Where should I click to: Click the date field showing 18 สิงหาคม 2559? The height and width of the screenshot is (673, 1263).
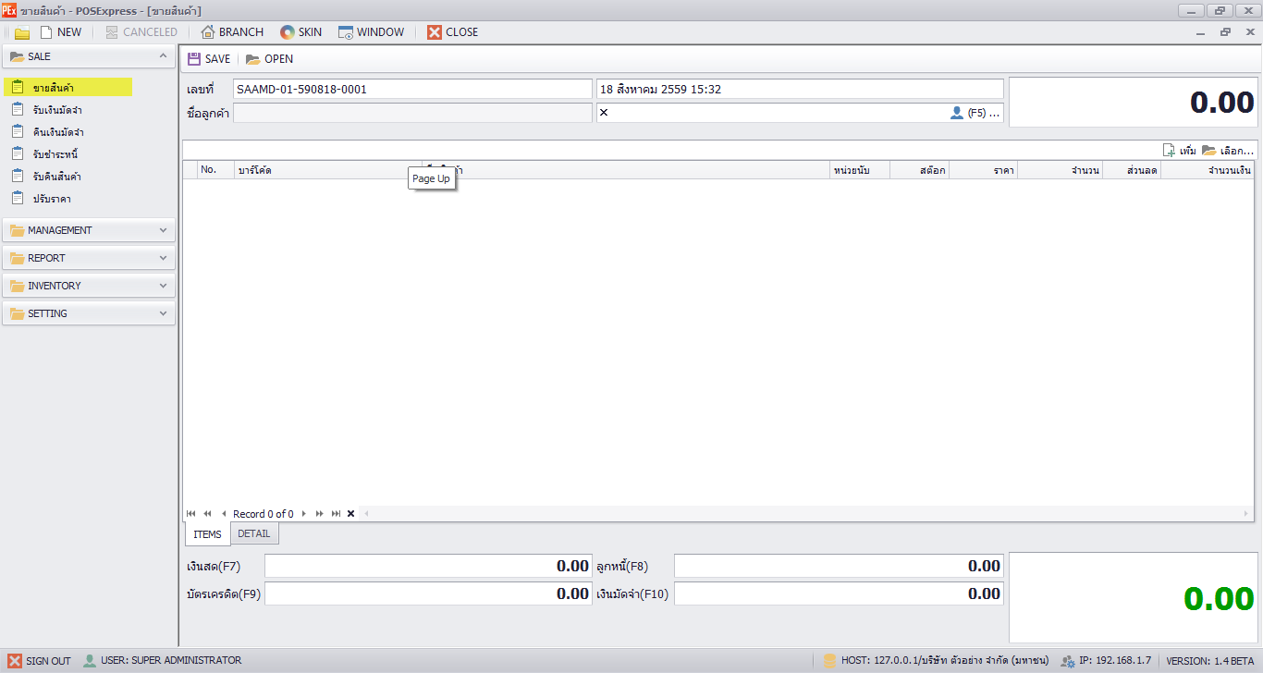coord(800,89)
